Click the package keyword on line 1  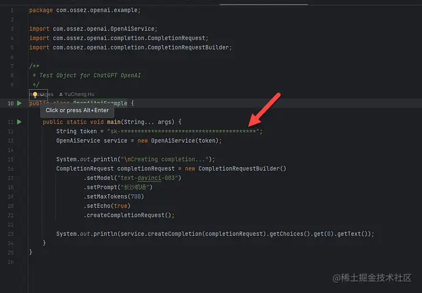[41, 10]
